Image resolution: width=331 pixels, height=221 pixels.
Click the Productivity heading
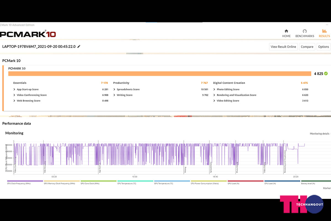click(x=121, y=83)
